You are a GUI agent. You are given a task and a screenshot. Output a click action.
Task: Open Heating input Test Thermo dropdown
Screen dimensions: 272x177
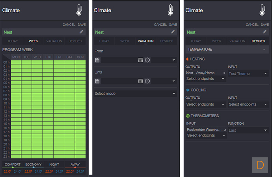(248, 74)
